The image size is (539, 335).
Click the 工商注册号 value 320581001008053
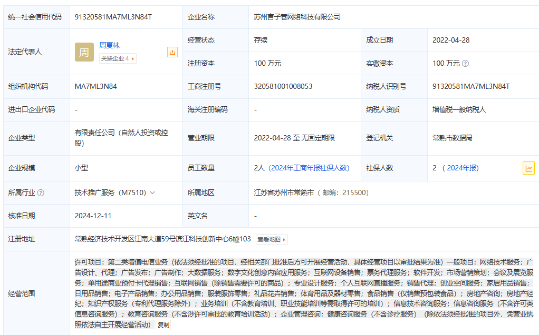coord(283,86)
